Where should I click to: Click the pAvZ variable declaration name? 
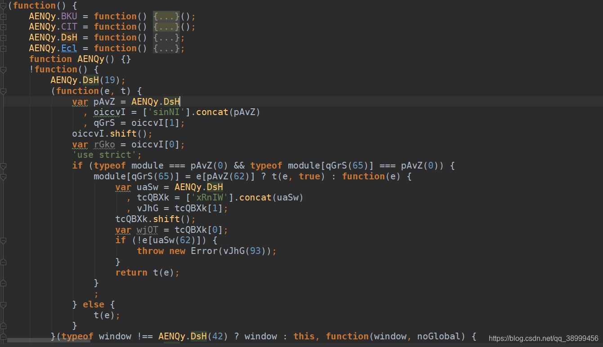click(x=104, y=102)
